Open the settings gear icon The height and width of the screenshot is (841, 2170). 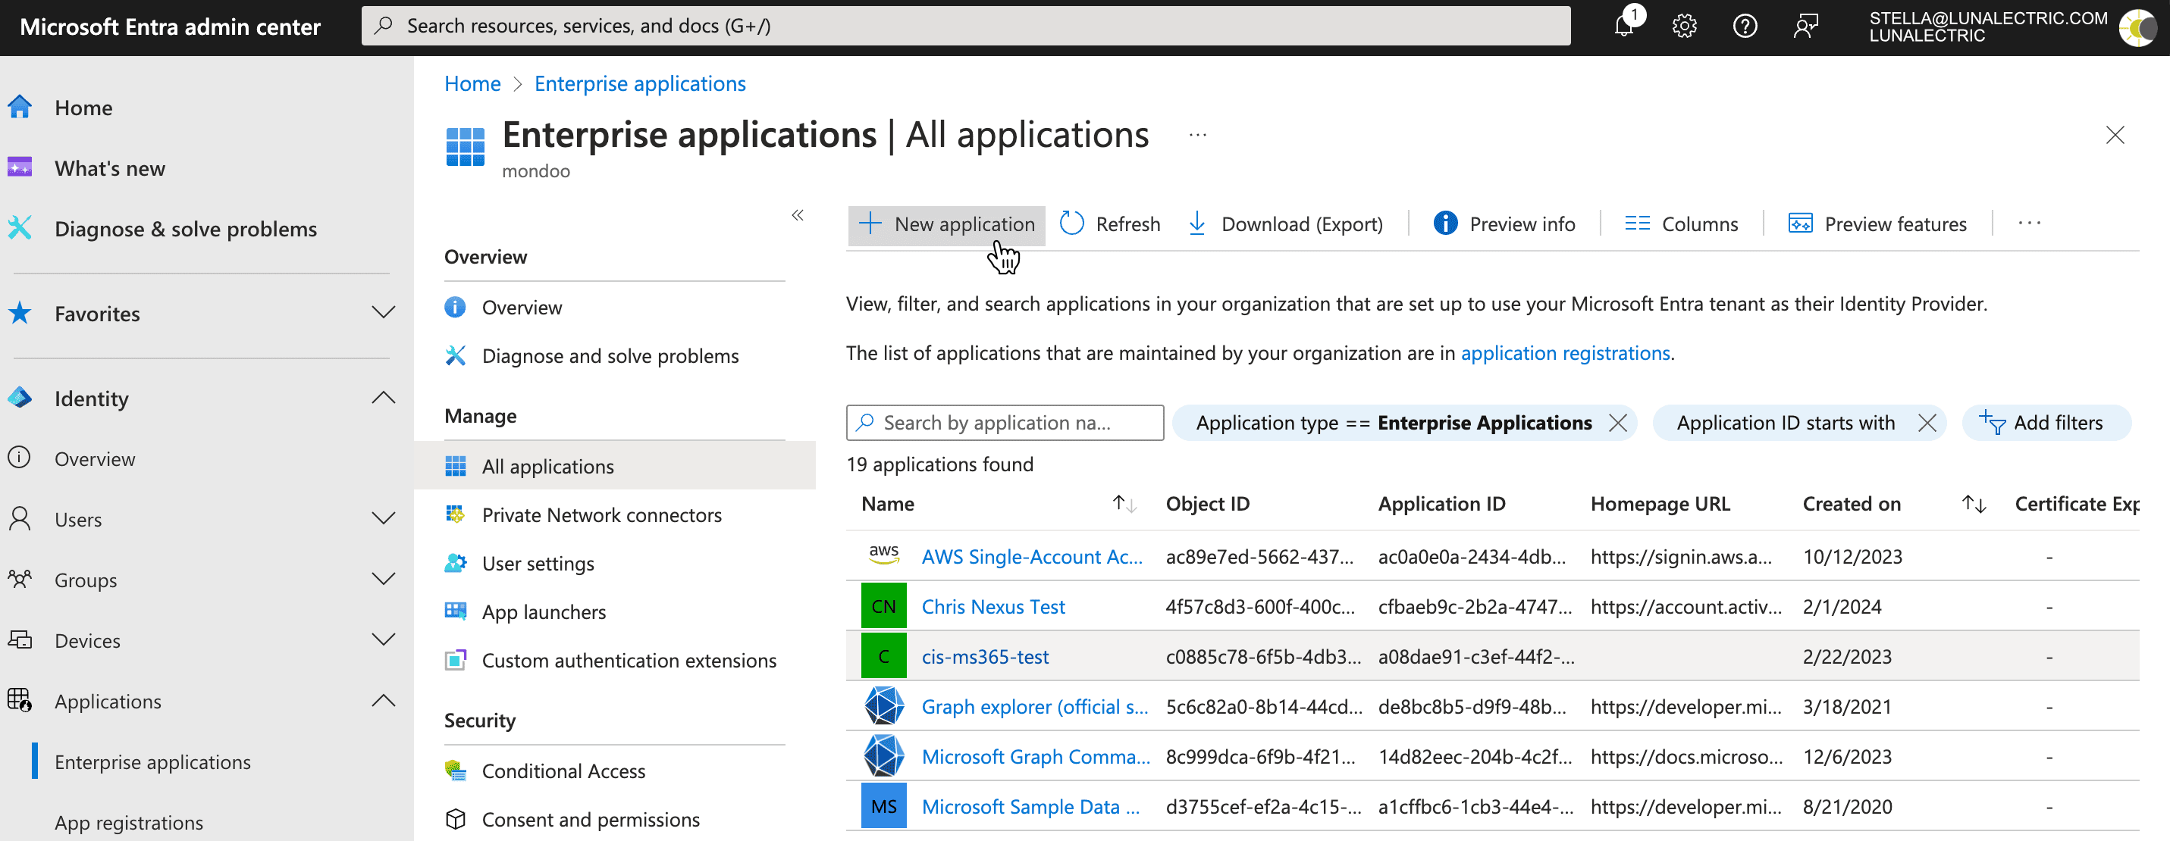tap(1684, 26)
